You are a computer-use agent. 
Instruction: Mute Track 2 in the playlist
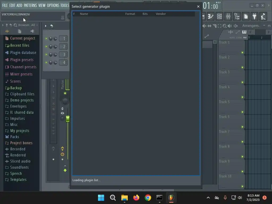[242, 67]
